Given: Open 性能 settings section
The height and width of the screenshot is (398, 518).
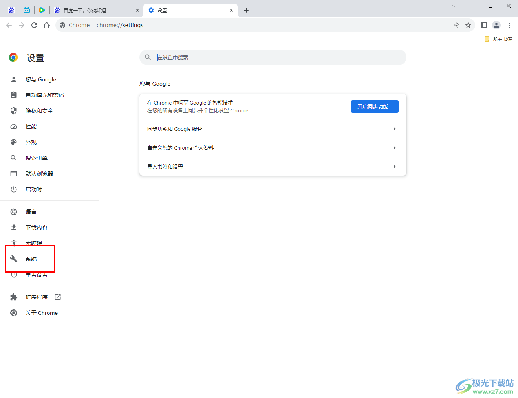Looking at the screenshot, I should point(31,127).
